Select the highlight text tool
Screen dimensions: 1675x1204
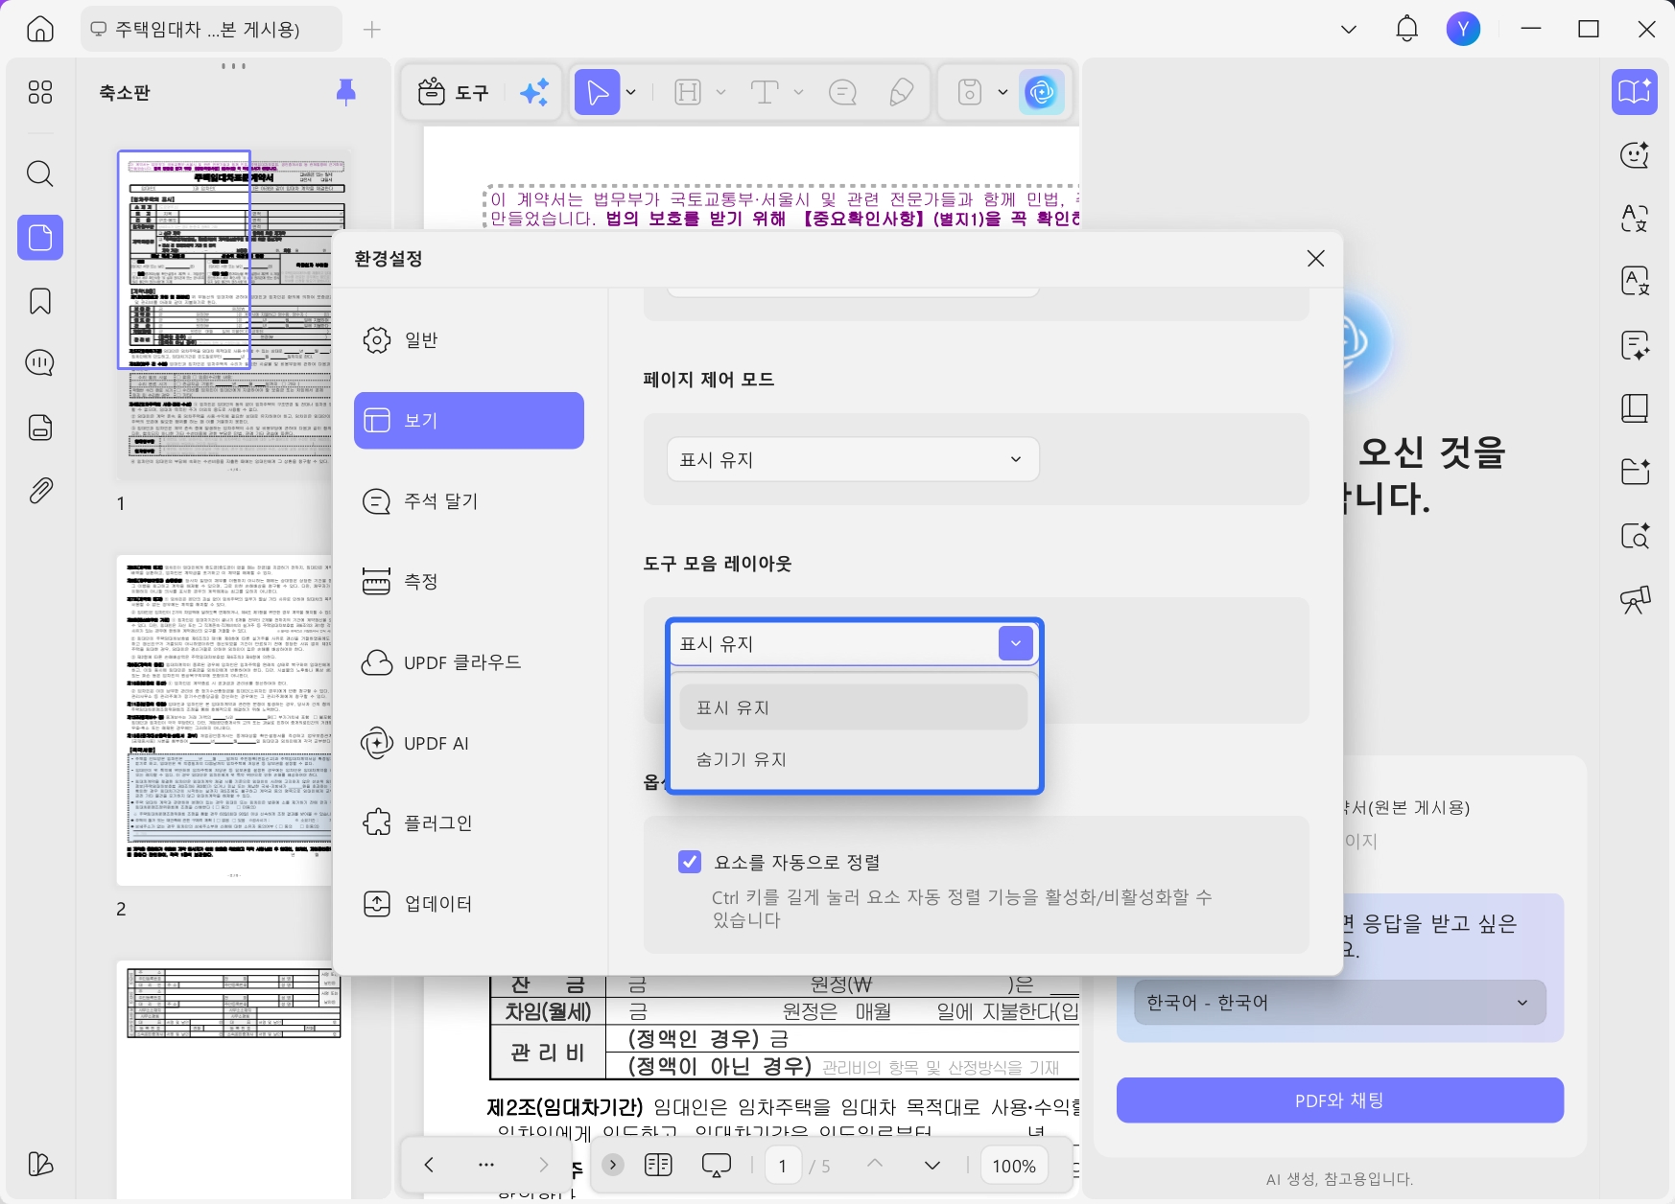coord(688,92)
